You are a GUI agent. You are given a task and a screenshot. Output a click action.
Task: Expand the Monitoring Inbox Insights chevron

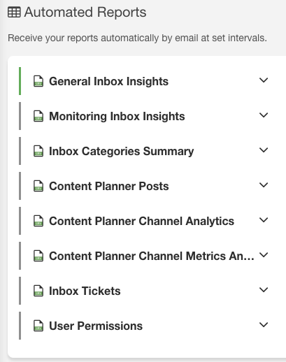click(x=264, y=115)
